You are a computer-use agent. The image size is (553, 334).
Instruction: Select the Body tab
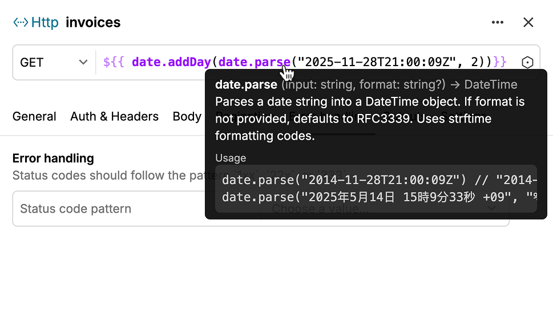187,116
